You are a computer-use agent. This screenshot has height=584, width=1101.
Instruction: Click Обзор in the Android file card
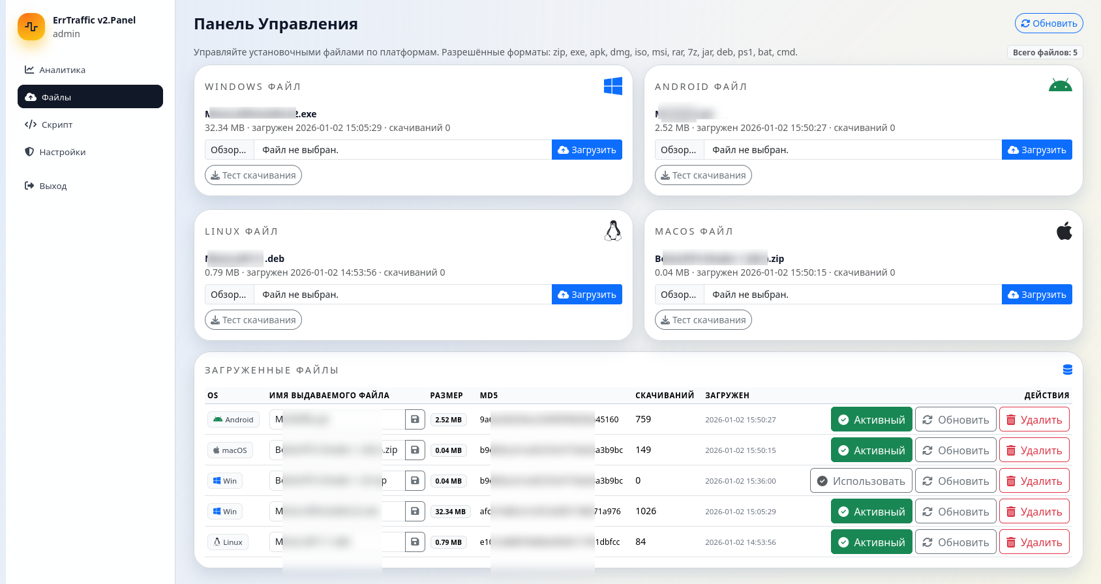tap(679, 150)
